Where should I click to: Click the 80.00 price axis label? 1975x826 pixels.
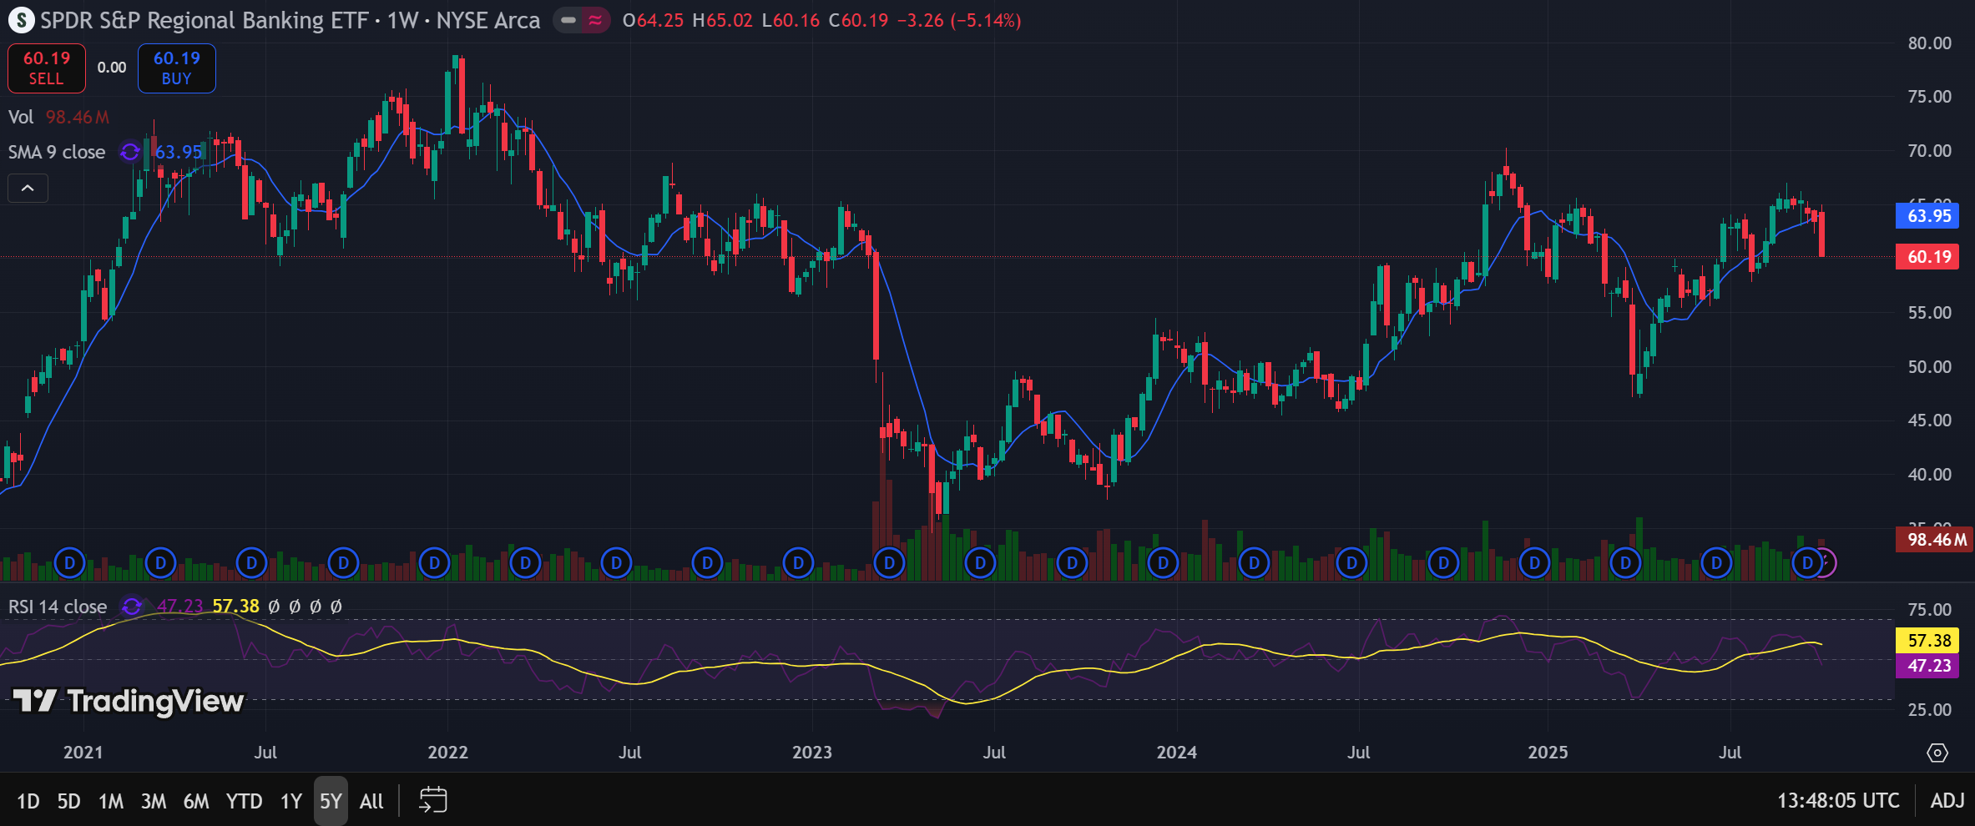[x=1929, y=43]
